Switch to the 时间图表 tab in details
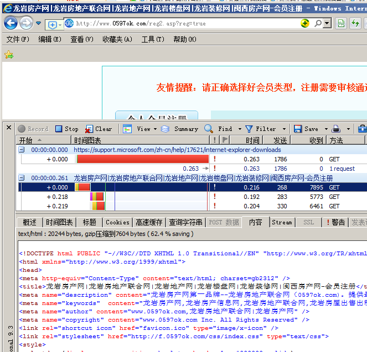This screenshot has width=367, height=352. [x=59, y=222]
